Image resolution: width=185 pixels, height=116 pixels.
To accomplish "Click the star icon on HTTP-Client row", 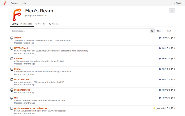I will pyautogui.click(x=167, y=48).
